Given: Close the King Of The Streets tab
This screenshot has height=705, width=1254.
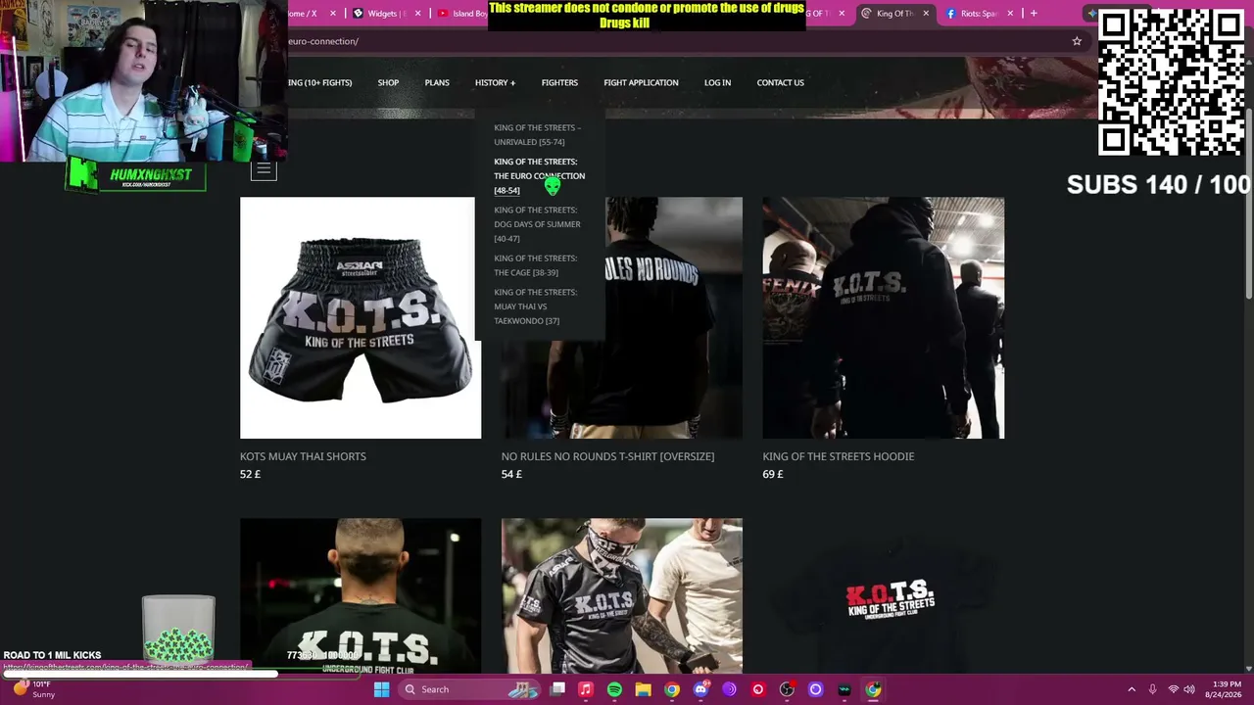Looking at the screenshot, I should pos(926,14).
